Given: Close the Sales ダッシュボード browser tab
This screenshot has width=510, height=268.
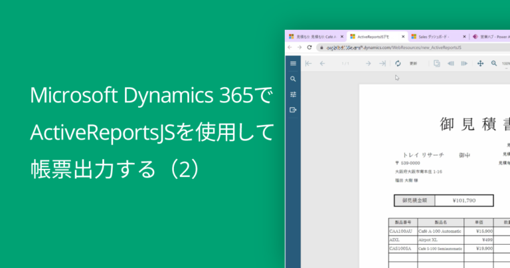Looking at the screenshot, I should click(x=464, y=37).
